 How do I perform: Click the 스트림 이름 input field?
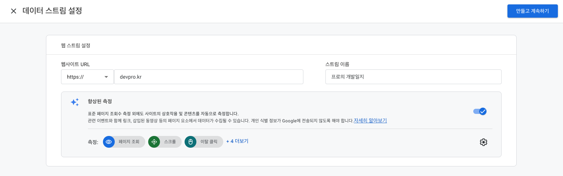pyautogui.click(x=413, y=77)
